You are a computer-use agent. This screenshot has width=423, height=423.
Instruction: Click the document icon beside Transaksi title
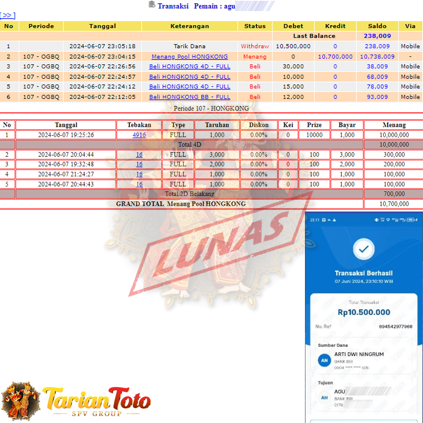pyautogui.click(x=152, y=5)
